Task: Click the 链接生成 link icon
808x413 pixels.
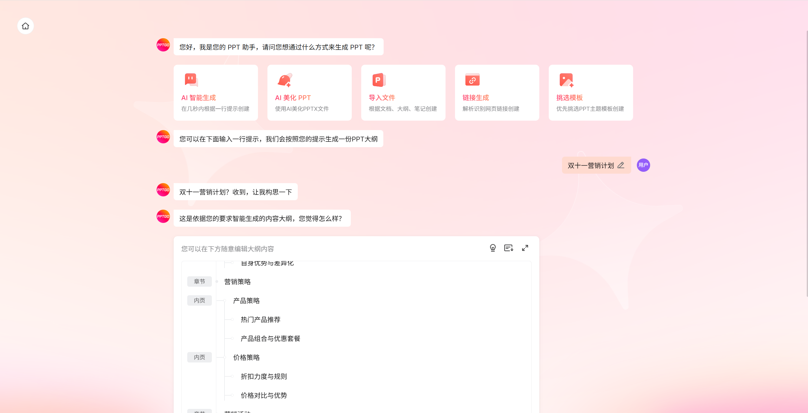Action: pos(472,80)
